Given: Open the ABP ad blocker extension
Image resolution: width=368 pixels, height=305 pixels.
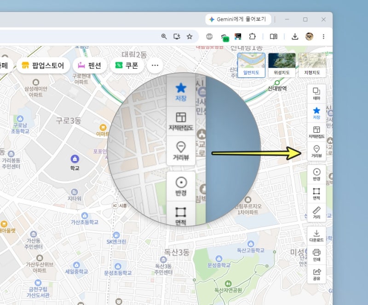Looking at the screenshot, I should tap(209, 36).
